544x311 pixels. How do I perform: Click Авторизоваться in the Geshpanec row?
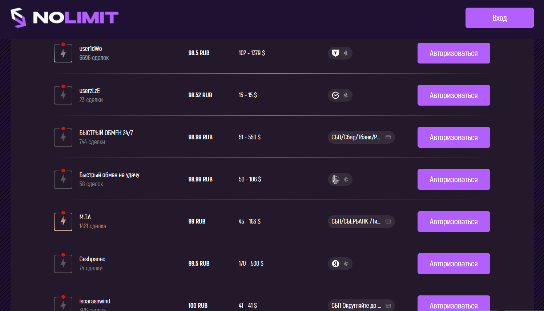(x=454, y=263)
